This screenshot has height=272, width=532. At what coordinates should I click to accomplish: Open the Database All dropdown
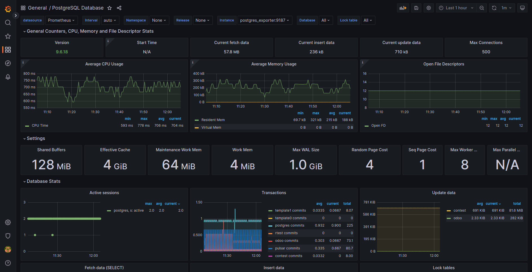tap(326, 20)
